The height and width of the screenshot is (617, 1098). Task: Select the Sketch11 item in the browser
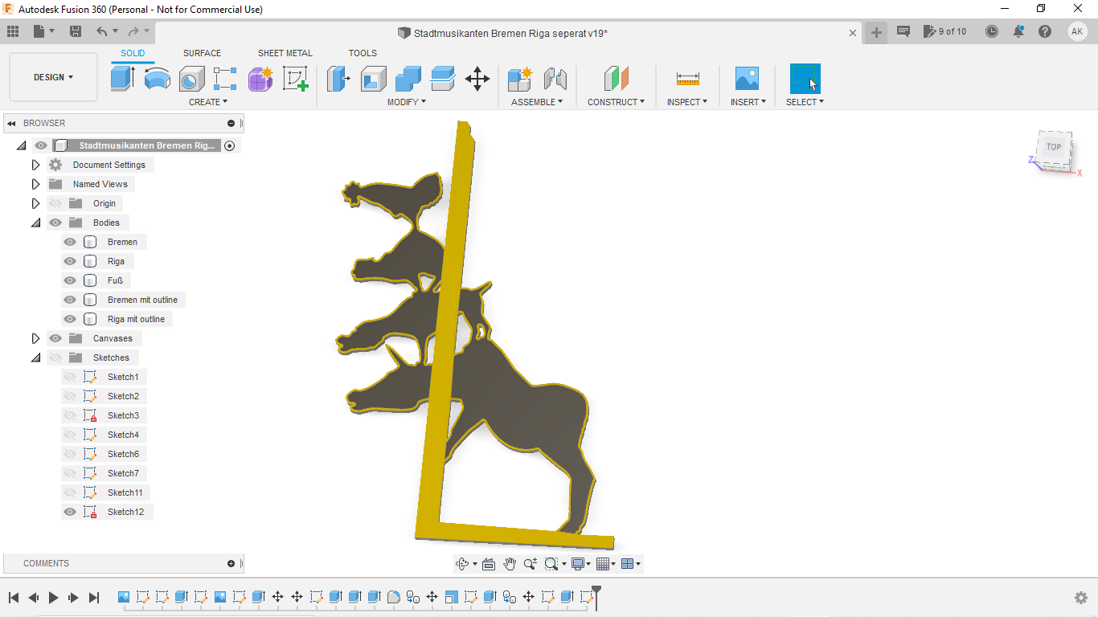coord(125,492)
